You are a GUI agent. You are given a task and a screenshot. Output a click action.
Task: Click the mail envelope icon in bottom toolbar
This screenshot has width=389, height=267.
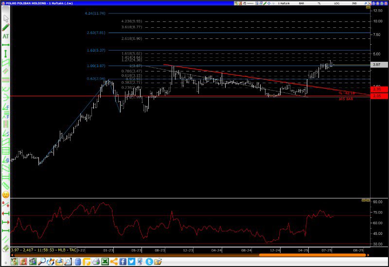coord(59,262)
